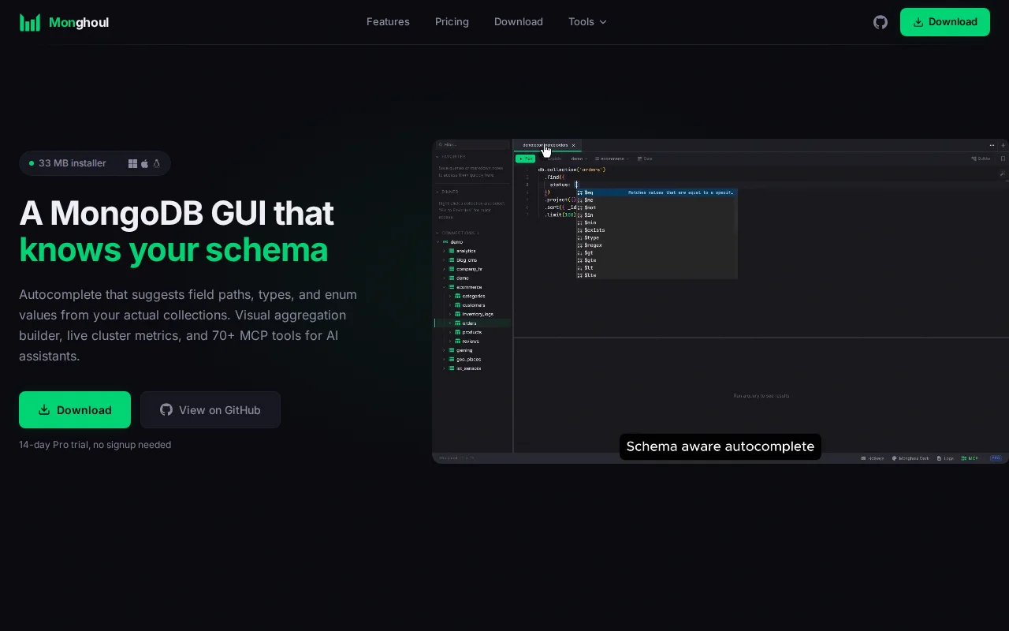Click the green Run button in demo

525,159
